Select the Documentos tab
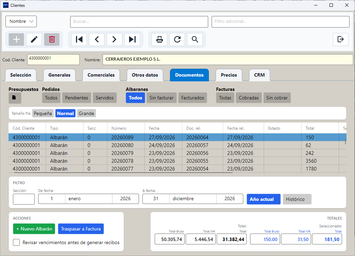Viewport: 355px width, 256px height. (x=189, y=75)
